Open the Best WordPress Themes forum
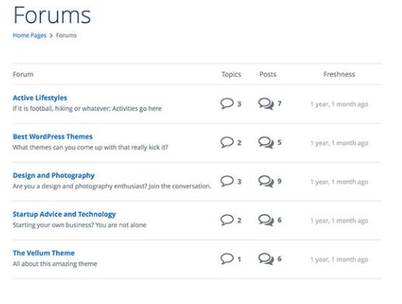This screenshot has height=304, width=402. [x=53, y=137]
